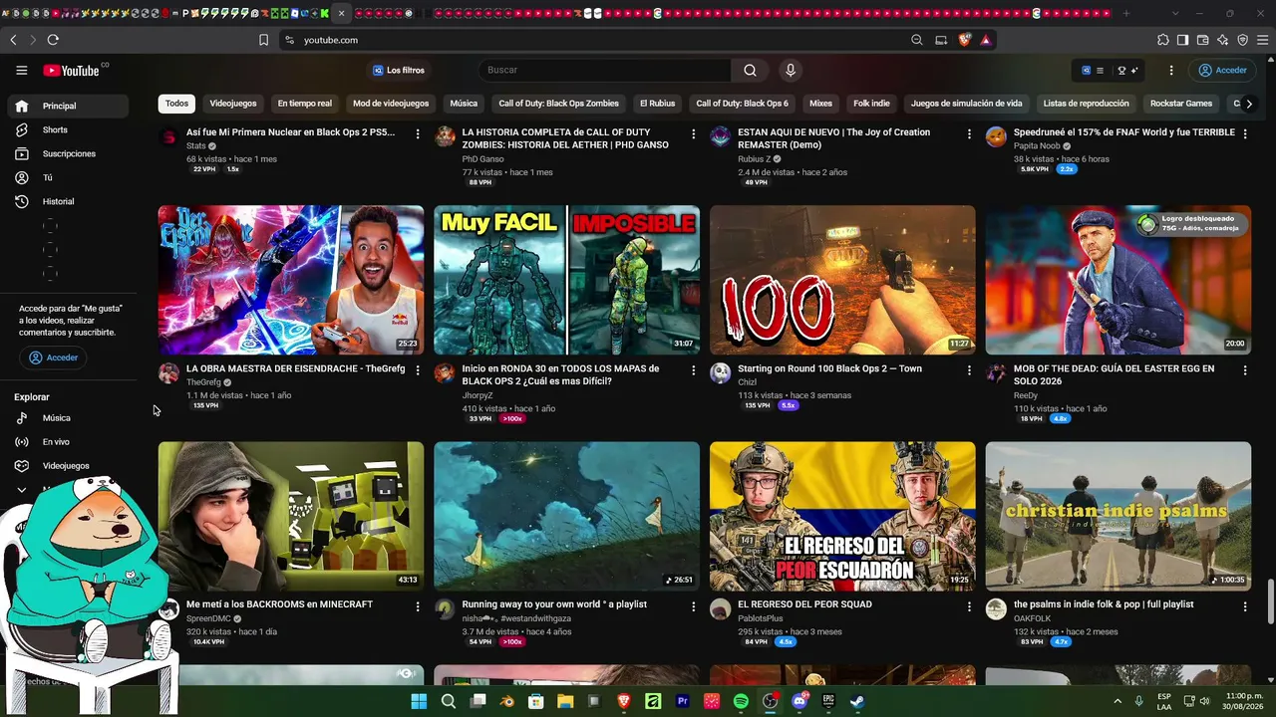Open Steam from the taskbar

[857, 701]
